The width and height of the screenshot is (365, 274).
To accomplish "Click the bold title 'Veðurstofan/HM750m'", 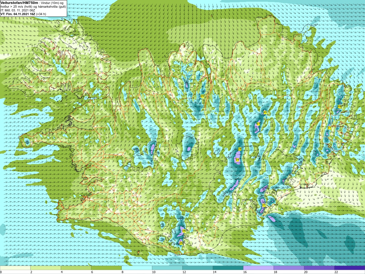I will [19, 3].
